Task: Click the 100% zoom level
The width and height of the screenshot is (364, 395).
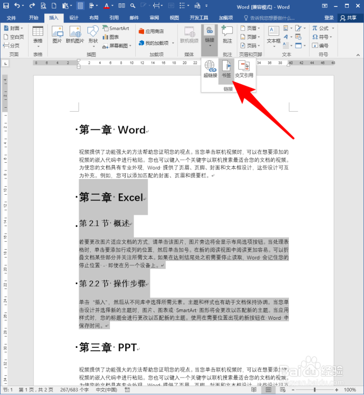Action: 350,390
